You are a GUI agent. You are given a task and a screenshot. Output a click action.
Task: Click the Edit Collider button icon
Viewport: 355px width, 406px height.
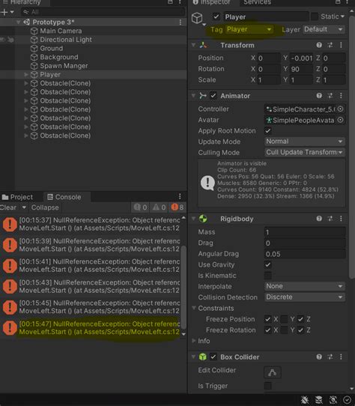(x=272, y=372)
